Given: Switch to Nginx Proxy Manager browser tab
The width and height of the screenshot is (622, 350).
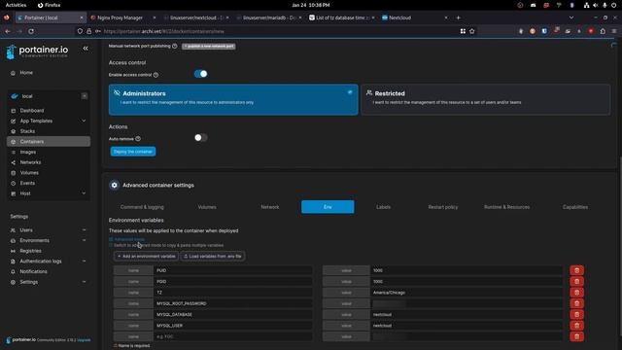Looking at the screenshot, I should 123,17.
